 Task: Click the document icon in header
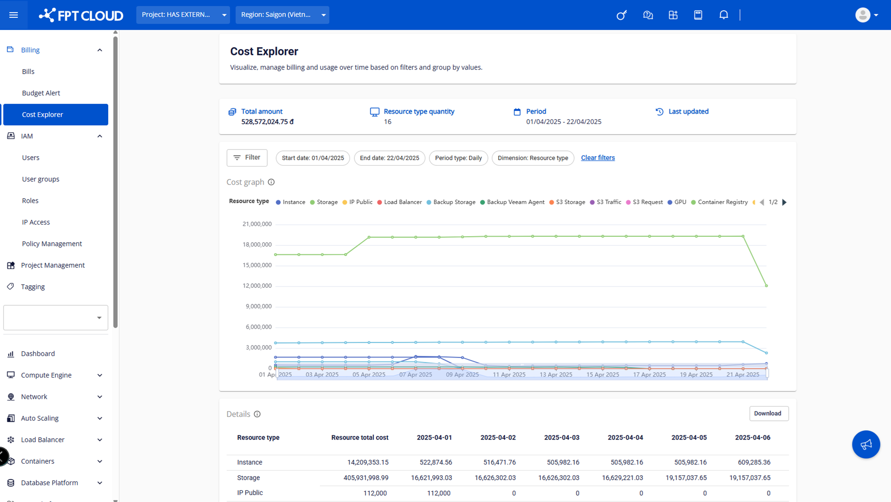(698, 15)
